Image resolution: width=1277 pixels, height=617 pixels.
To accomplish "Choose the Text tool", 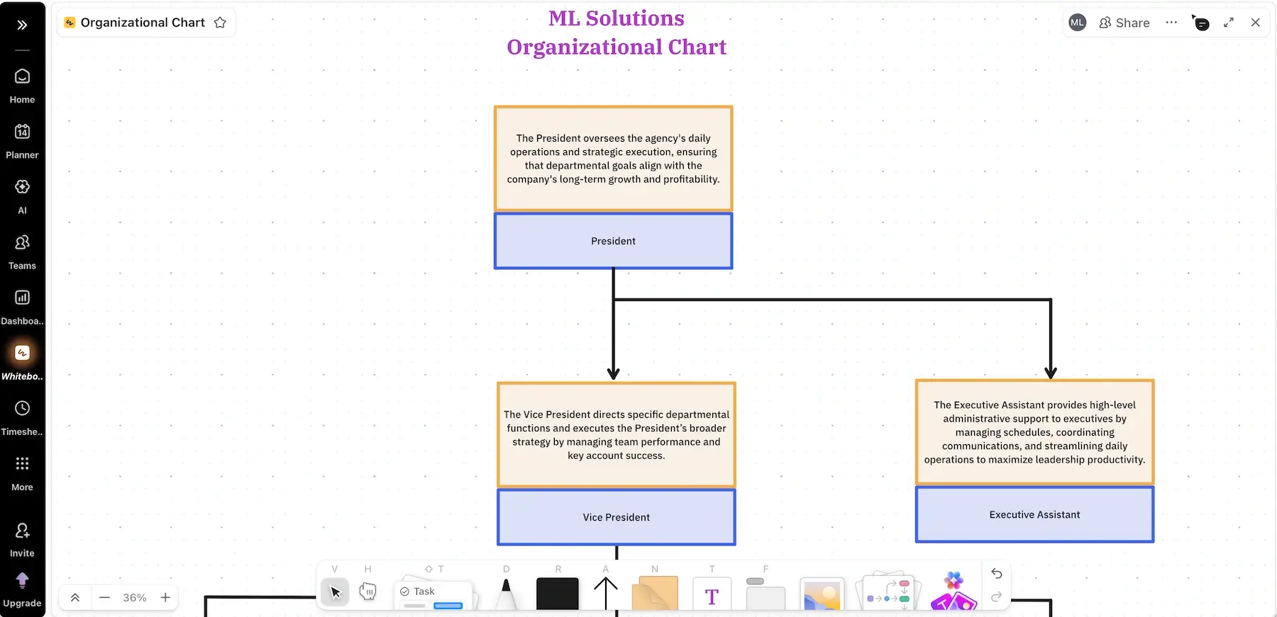I will click(712, 595).
